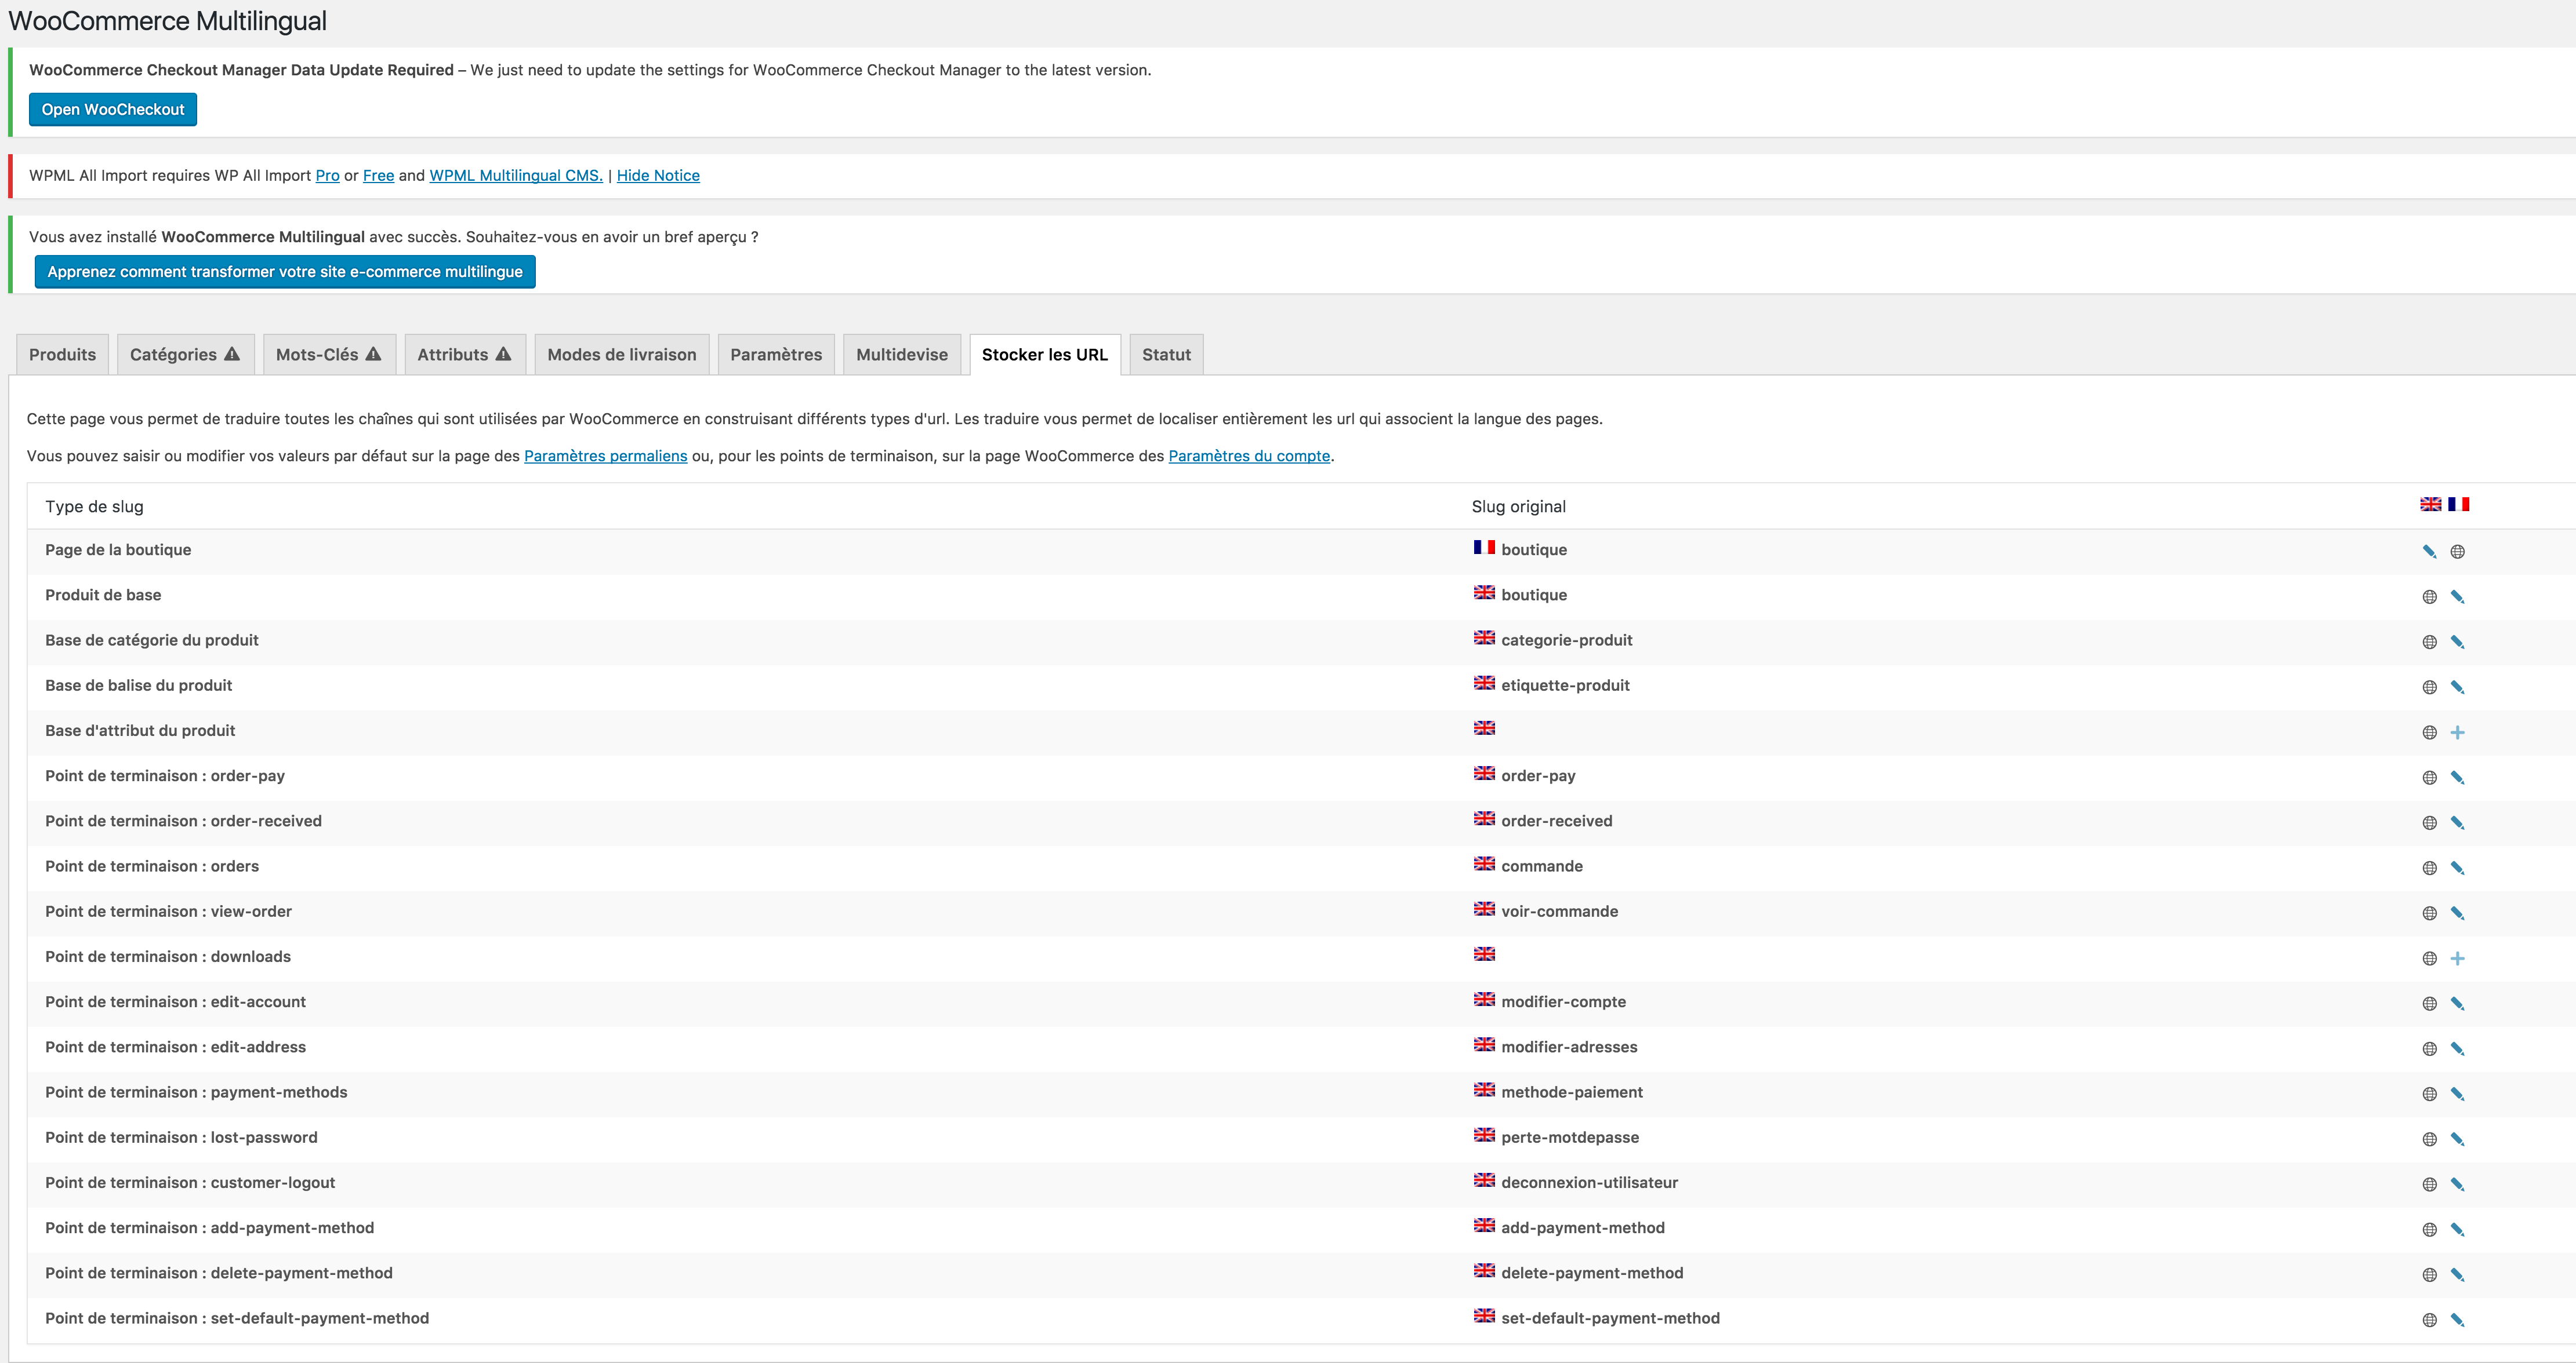Open the Paramètres permaliens link
Viewport: 2576px width, 1363px height.
click(x=606, y=455)
